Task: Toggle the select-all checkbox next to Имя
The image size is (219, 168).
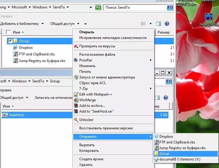Action: [8, 32]
